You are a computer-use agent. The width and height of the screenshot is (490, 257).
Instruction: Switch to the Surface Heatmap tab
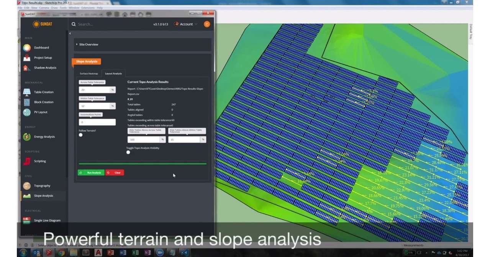[88, 73]
